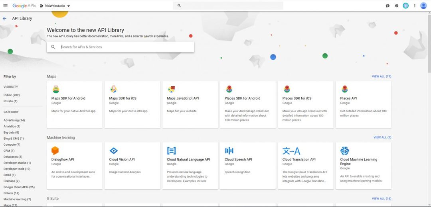Click the Dialogflow API orange cube icon
The width and height of the screenshot is (431, 207).
point(55,150)
